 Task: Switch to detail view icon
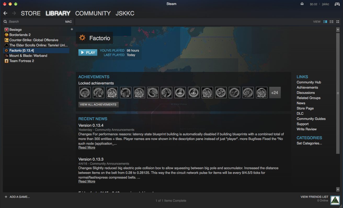tap(325, 22)
